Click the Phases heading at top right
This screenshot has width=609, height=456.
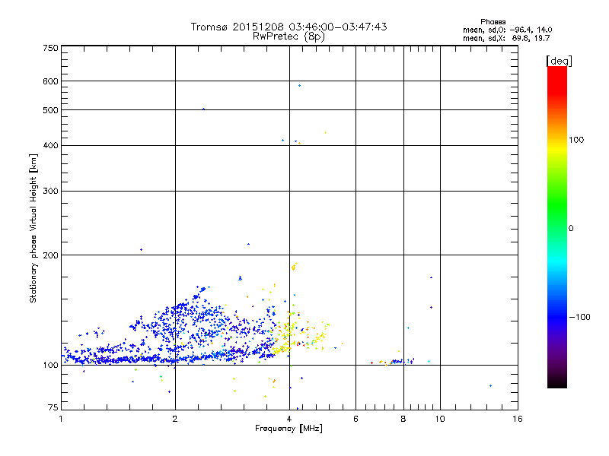point(493,22)
